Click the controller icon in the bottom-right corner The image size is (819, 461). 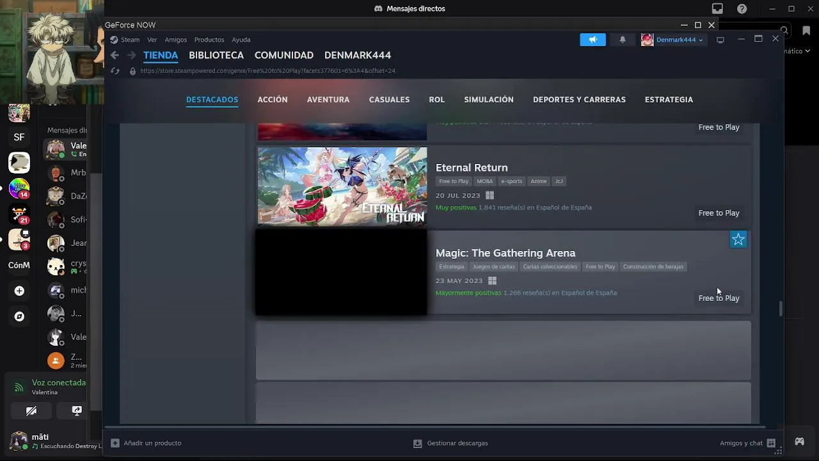(x=800, y=442)
